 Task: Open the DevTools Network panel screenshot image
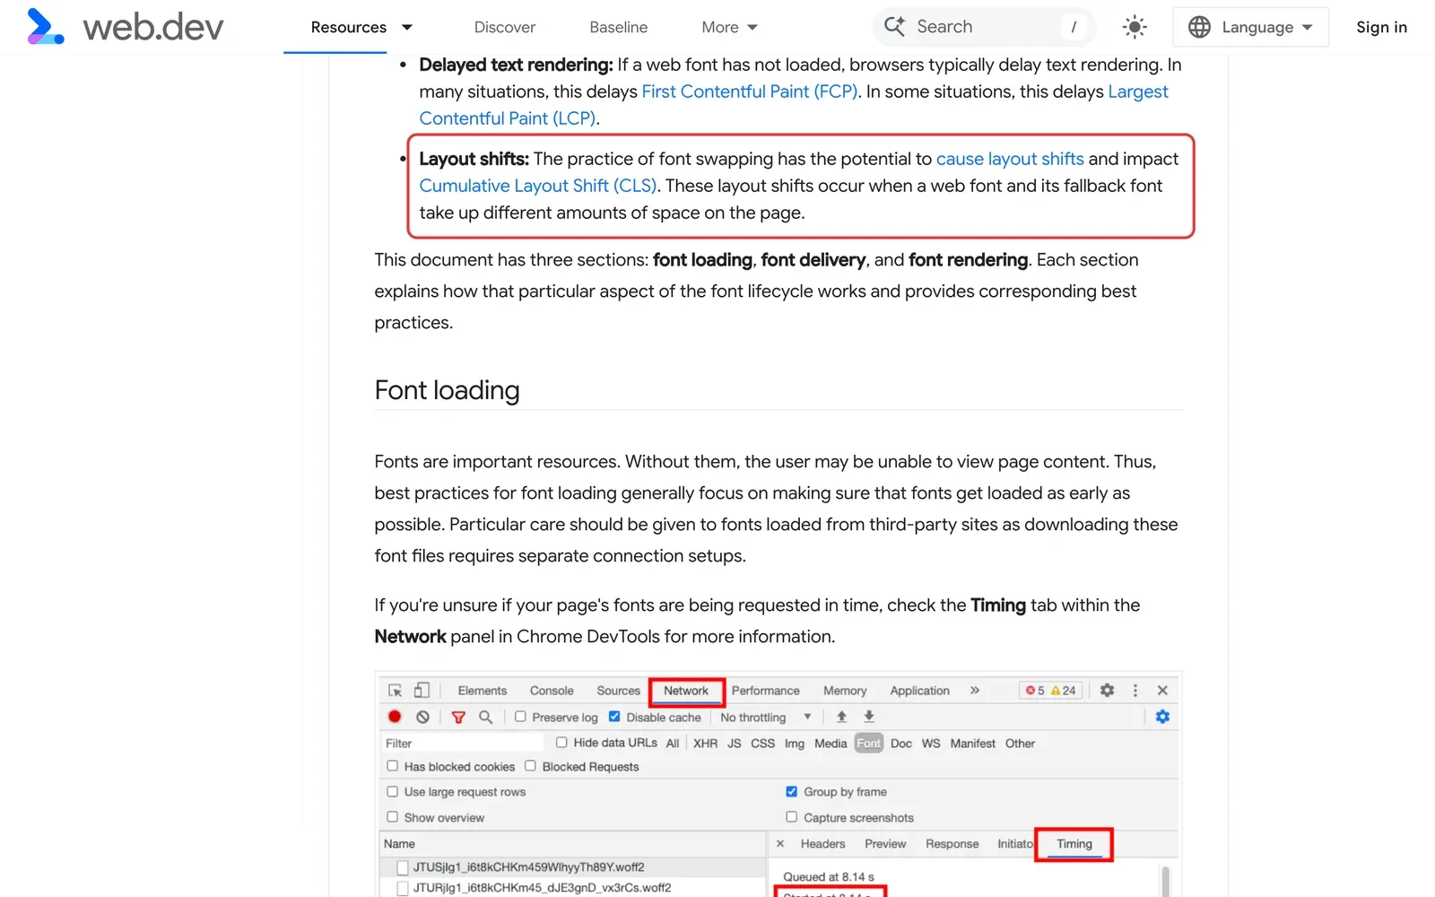[x=778, y=784]
